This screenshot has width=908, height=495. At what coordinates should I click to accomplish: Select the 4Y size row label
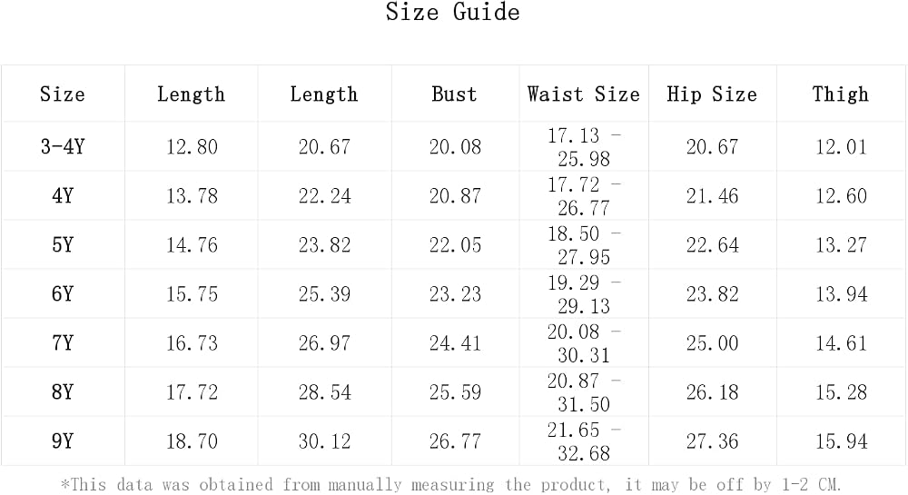63,195
